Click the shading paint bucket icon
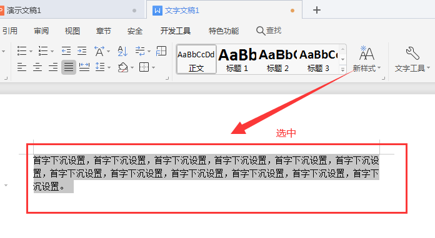Viewport: 435px width, 238px height. point(123,67)
